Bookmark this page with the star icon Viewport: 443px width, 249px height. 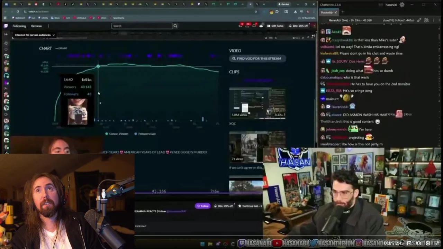click(256, 11)
